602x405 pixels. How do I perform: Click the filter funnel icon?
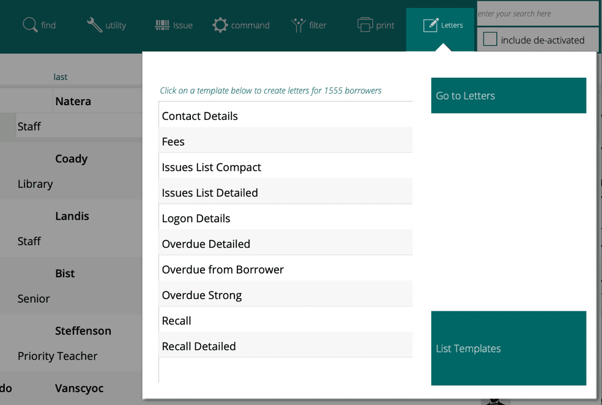tap(299, 25)
